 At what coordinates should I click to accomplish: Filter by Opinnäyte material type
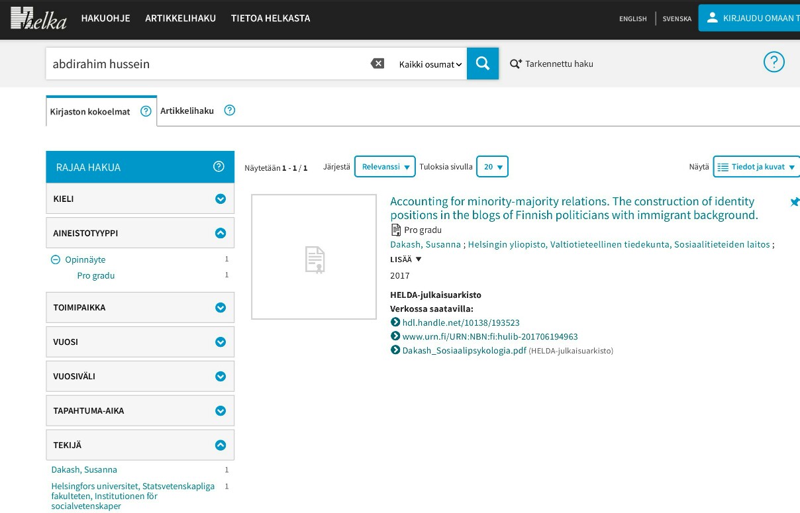click(85, 259)
